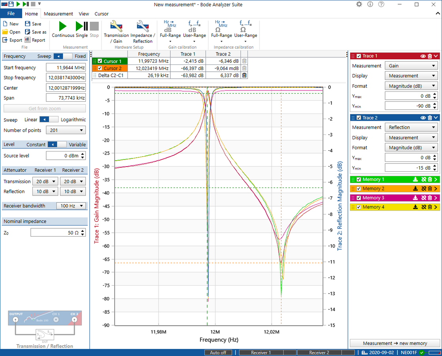Delete the Delta C2-C1 cursor row
Viewport: 442px width, 356px height.
(x=244, y=75)
